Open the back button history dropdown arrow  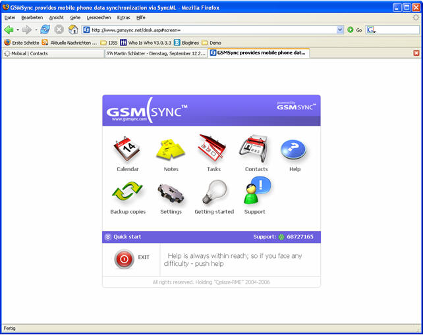pos(18,30)
